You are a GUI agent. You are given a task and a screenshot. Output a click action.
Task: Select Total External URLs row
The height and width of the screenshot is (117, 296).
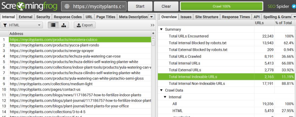tap(226, 70)
